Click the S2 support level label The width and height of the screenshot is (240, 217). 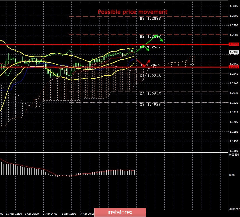tap(150, 94)
